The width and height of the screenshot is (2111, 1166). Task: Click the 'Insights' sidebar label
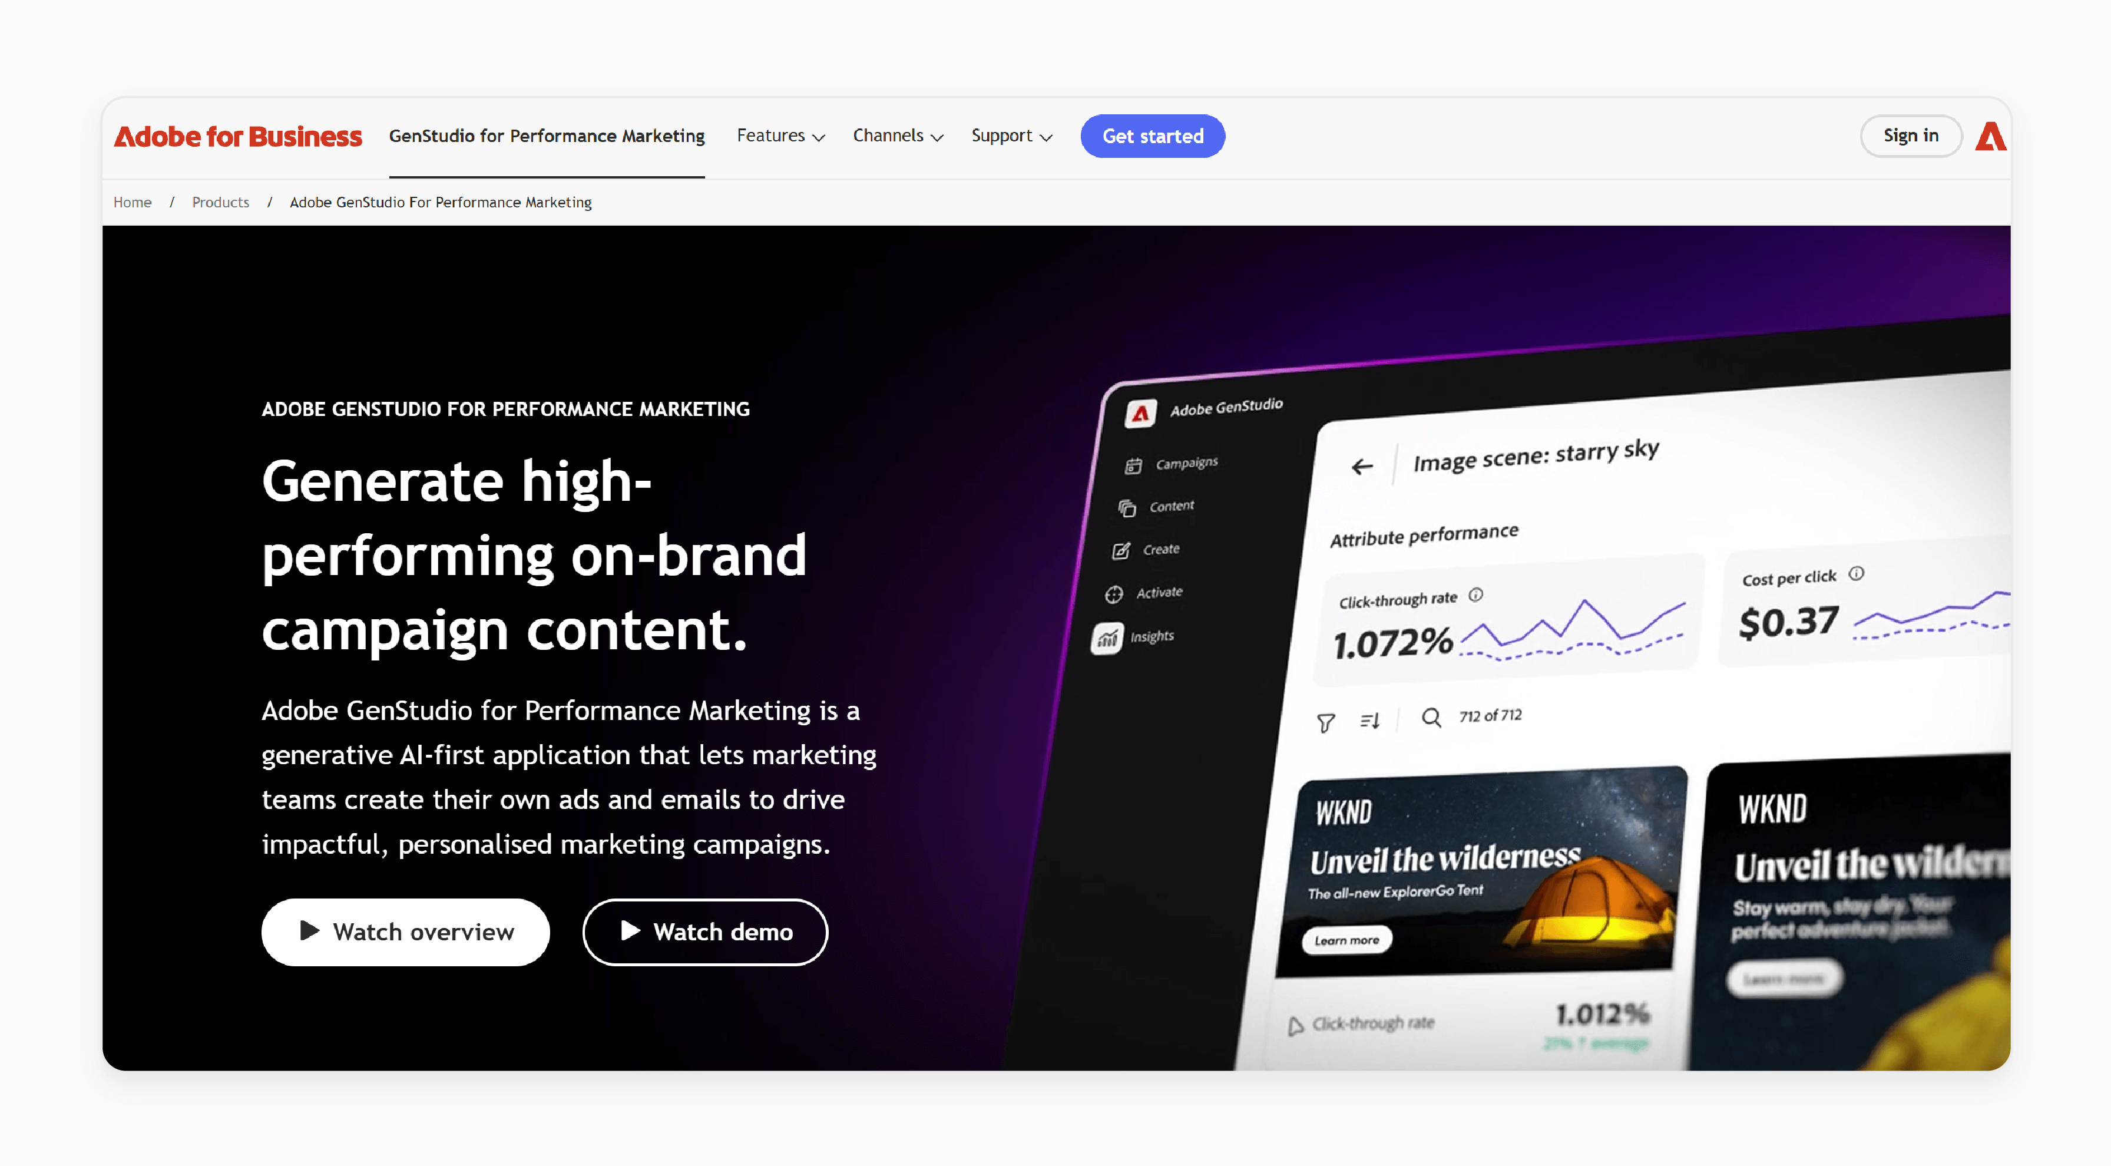[1152, 636]
